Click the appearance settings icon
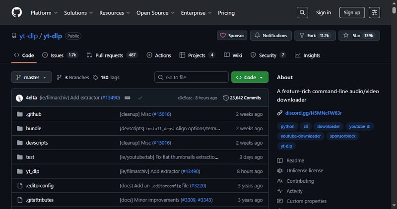This screenshot has width=397, height=209. pyautogui.click(x=375, y=12)
